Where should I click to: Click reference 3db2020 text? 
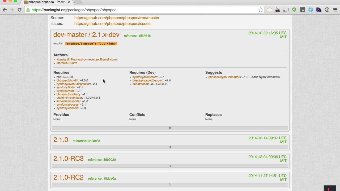[102, 160]
